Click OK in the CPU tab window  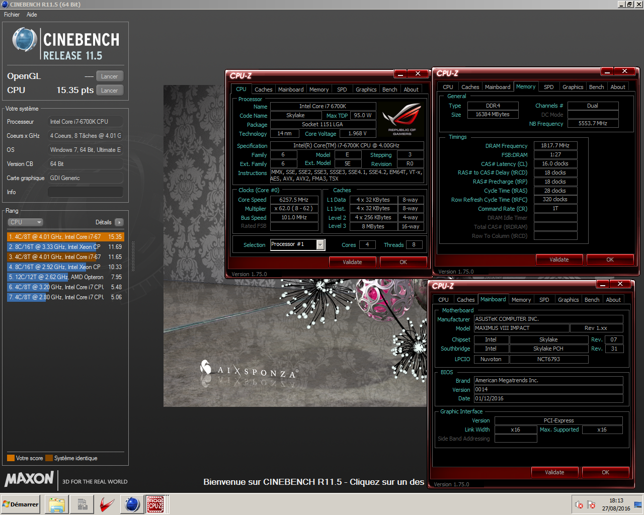click(403, 262)
